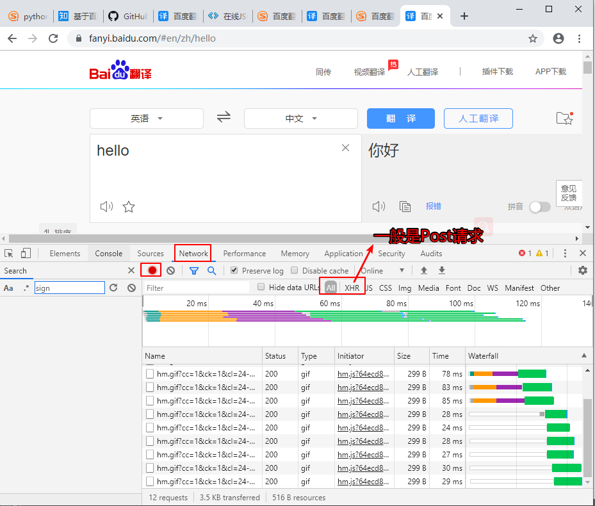Uncheck the Preserve log checkbox
This screenshot has height=506, width=595.
tap(234, 270)
